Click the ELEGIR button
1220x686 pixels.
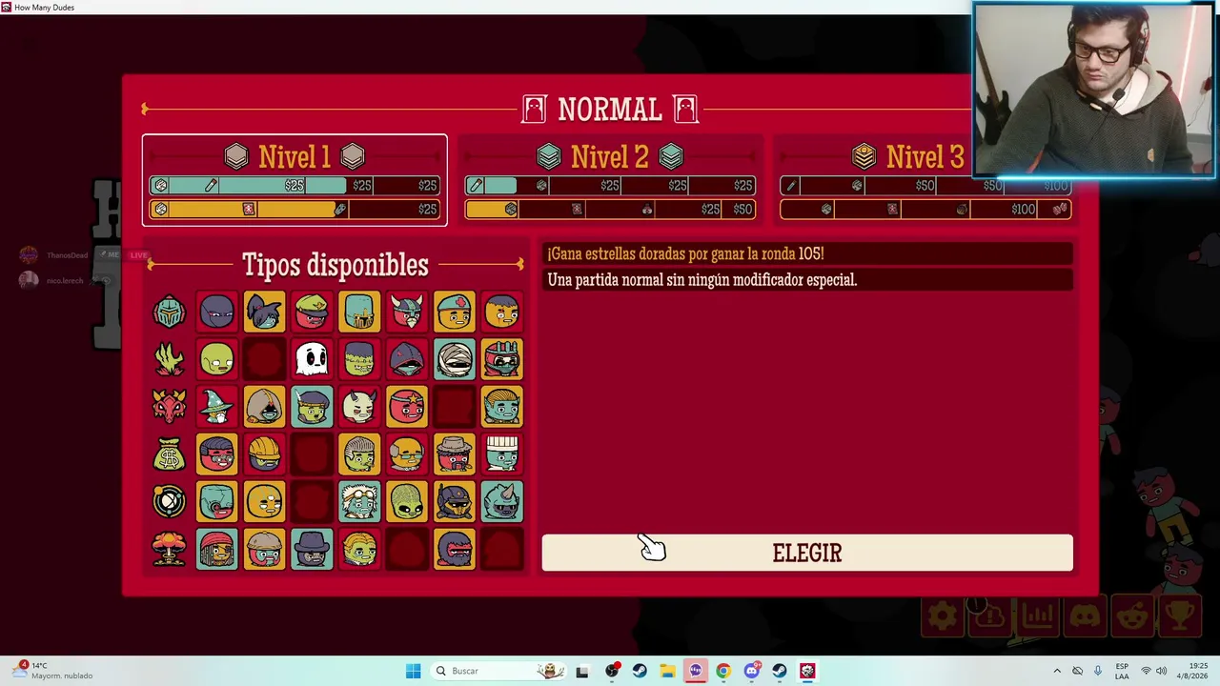point(807,553)
